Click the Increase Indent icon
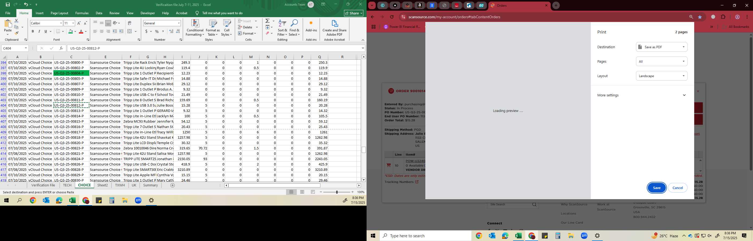The image size is (753, 241). tap(121, 32)
